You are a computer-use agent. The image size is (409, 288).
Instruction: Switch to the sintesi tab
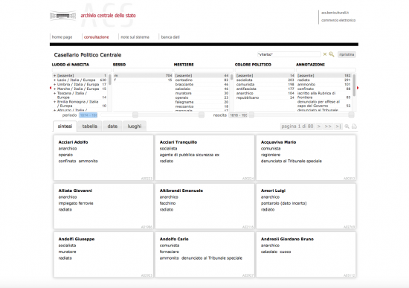[65, 126]
